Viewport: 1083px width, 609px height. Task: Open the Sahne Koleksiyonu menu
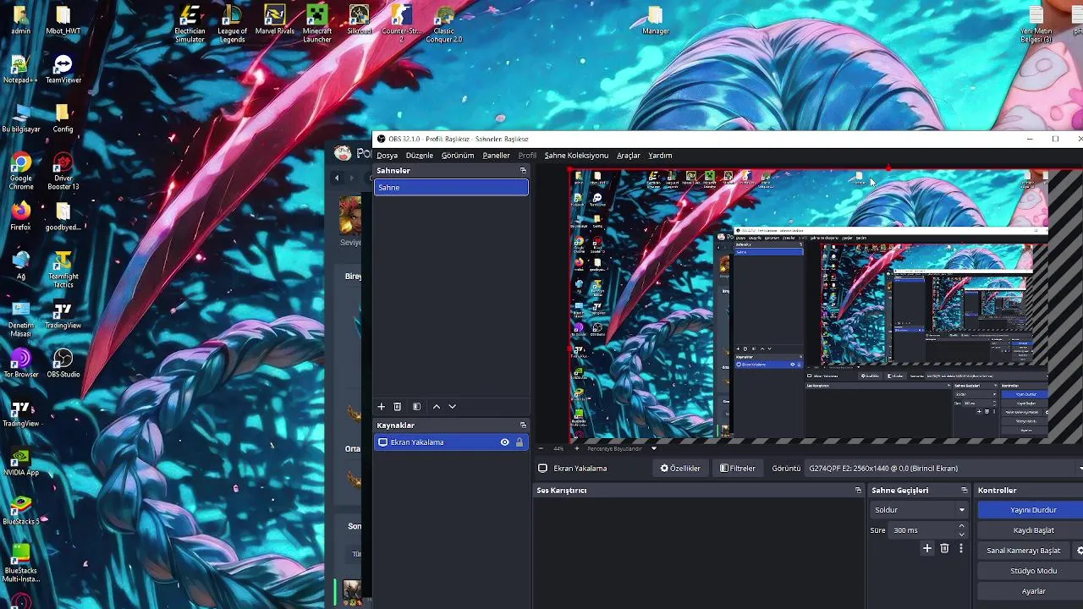click(x=576, y=156)
